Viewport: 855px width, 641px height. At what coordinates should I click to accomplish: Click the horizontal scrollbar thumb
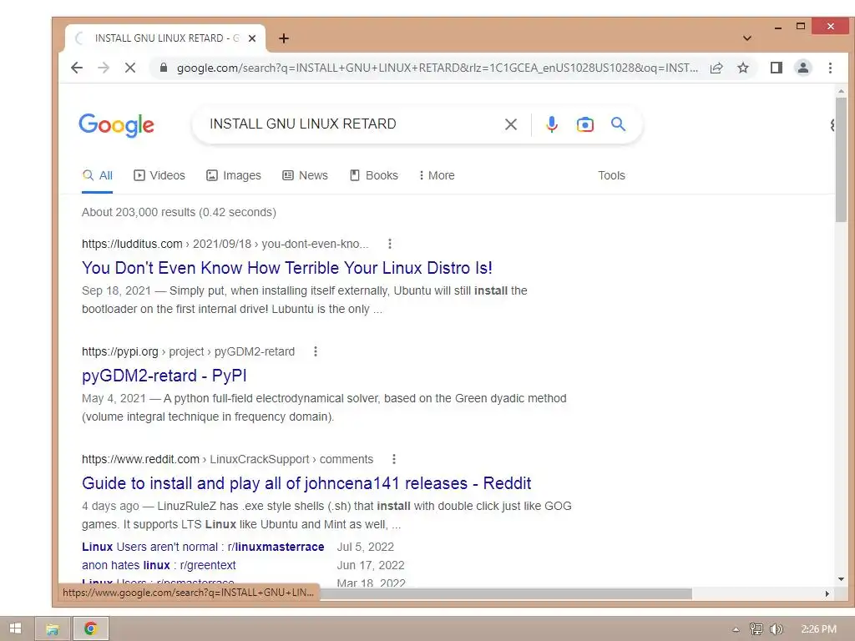tap(505, 593)
